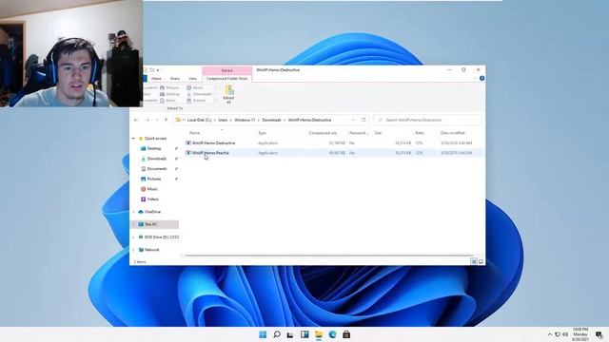Image resolution: width=609 pixels, height=342 pixels.
Task: Collapse the Quick access tree node
Action: pyautogui.click(x=133, y=139)
